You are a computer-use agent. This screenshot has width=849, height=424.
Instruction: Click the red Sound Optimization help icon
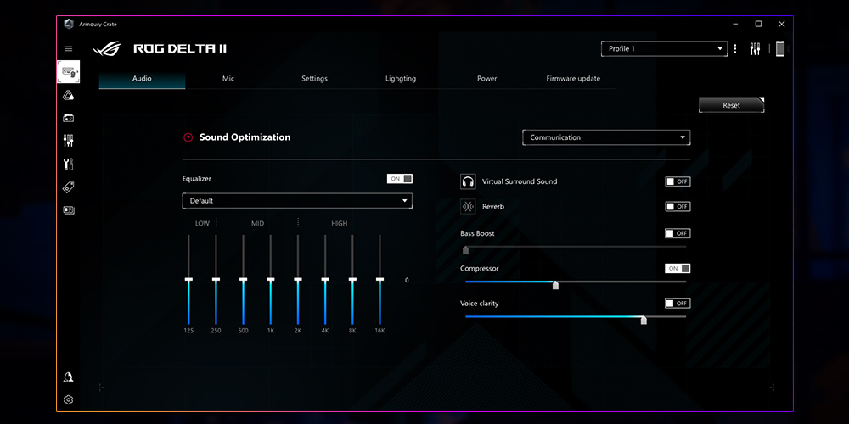(x=188, y=137)
